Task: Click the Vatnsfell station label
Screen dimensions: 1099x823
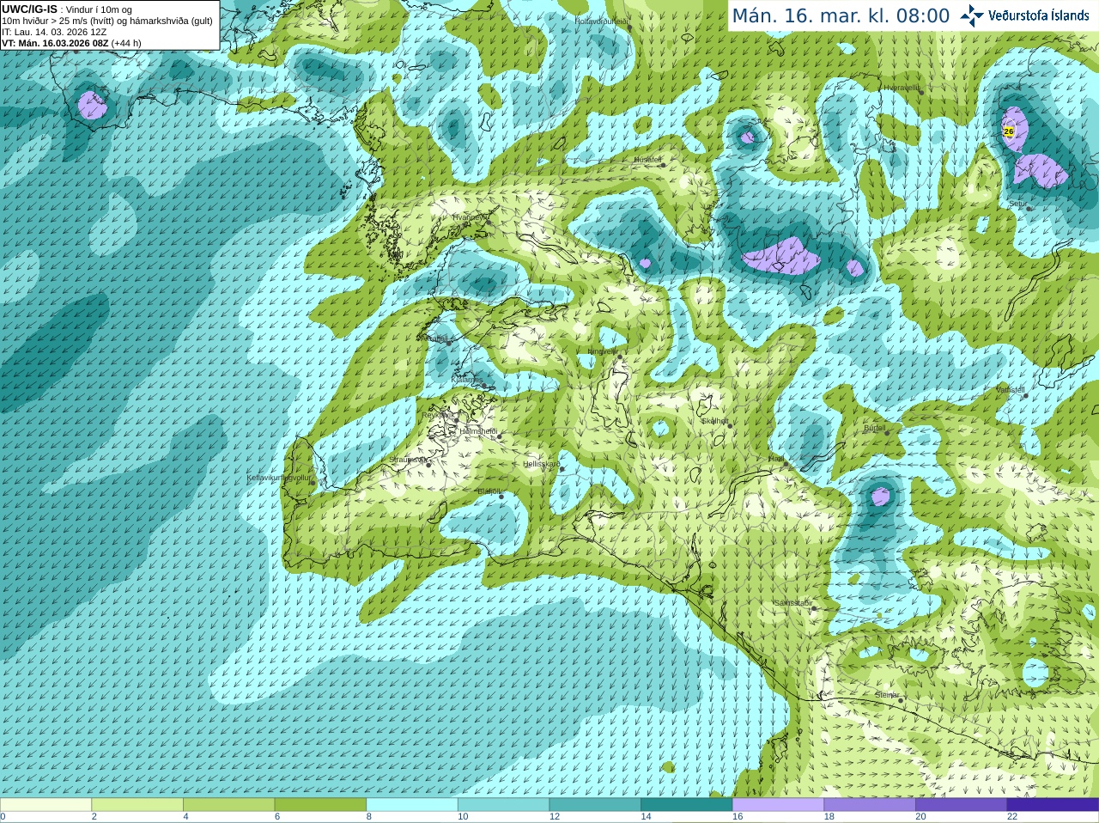Action: [1011, 390]
